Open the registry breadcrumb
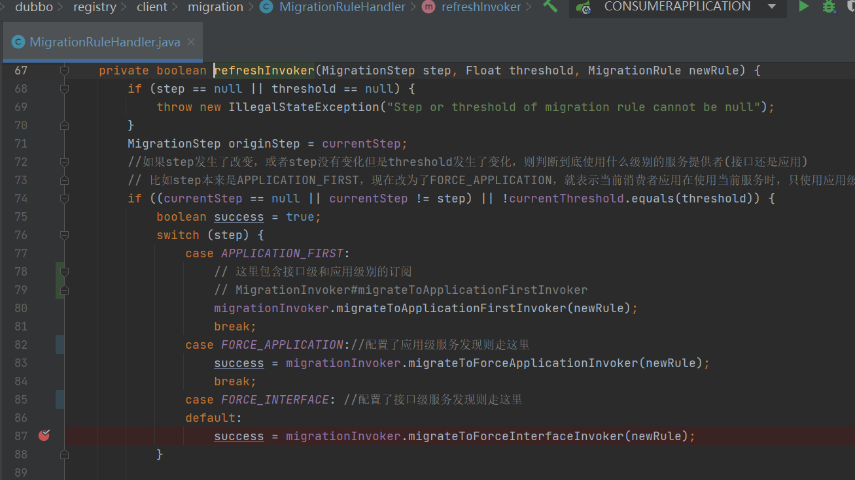The image size is (855, 480). click(95, 7)
